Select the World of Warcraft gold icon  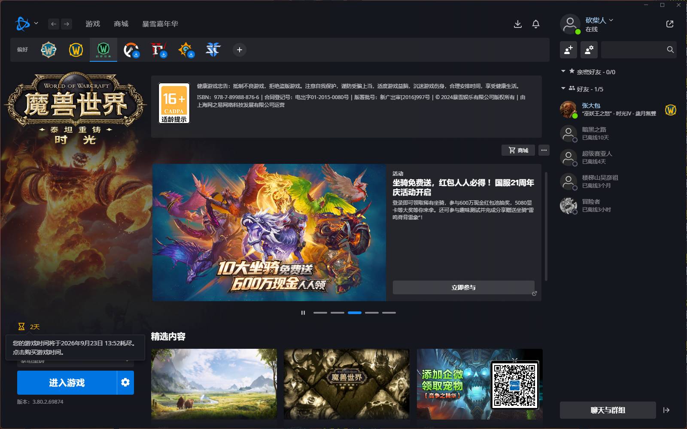click(x=76, y=50)
